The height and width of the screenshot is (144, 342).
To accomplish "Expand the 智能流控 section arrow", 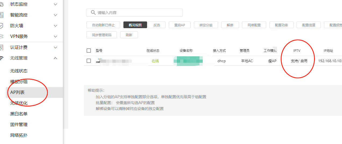I will click(x=56, y=15).
